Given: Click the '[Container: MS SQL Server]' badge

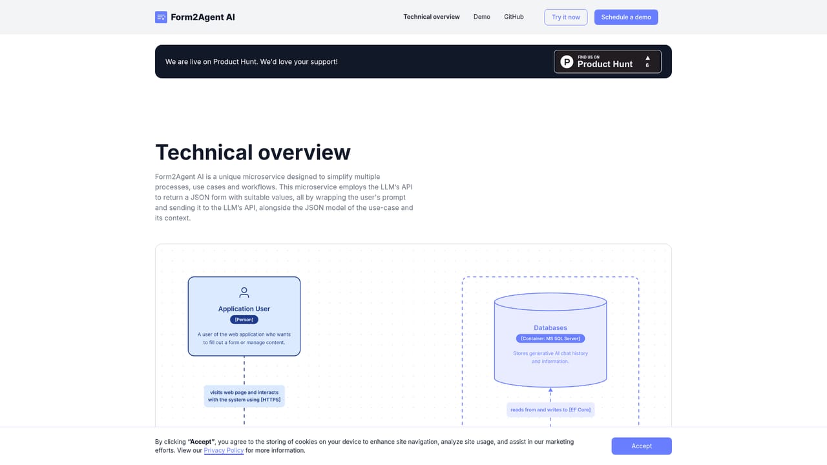Looking at the screenshot, I should coord(550,338).
